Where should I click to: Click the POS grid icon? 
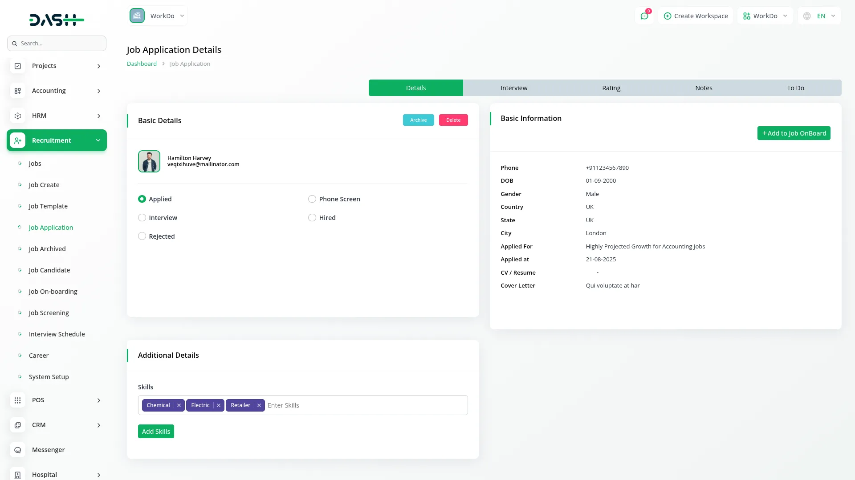(17, 400)
